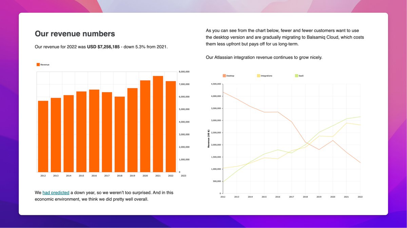Viewport: 407px width, 228px height.
Task: Click the 2018 revenue bar
Action: pyautogui.click(x=120, y=134)
